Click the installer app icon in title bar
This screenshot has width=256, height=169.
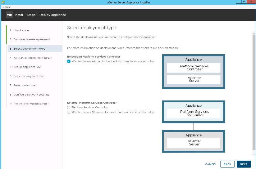[3, 2]
